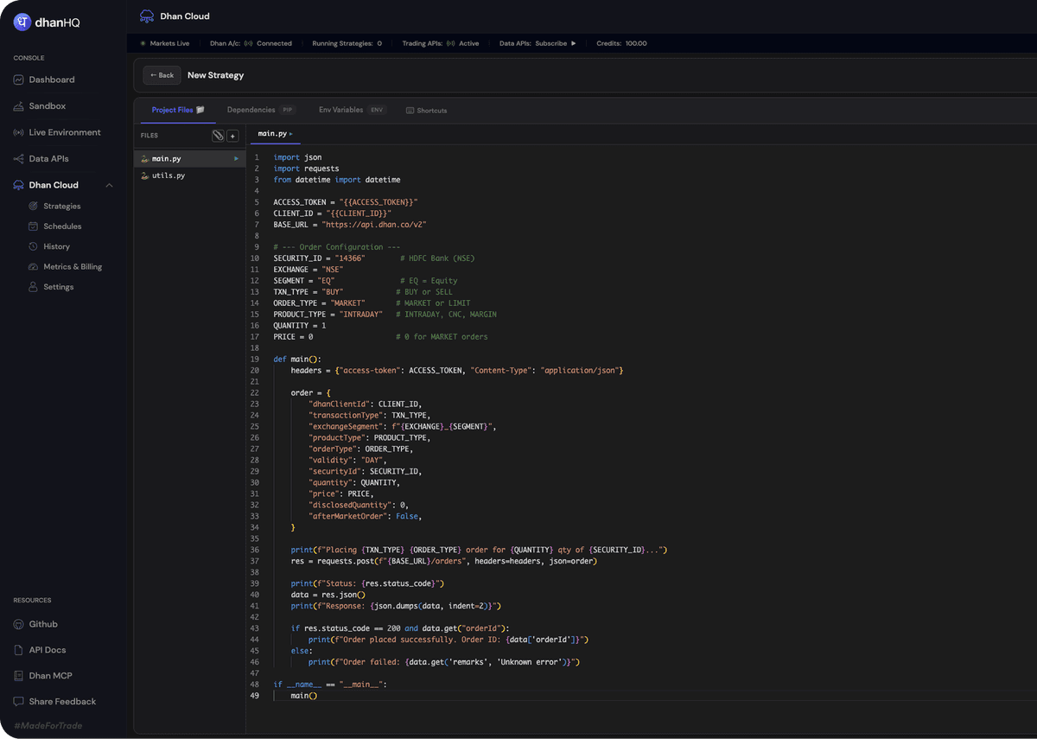Viewport: 1037px width, 739px height.
Task: Click the Back button
Action: coord(162,75)
